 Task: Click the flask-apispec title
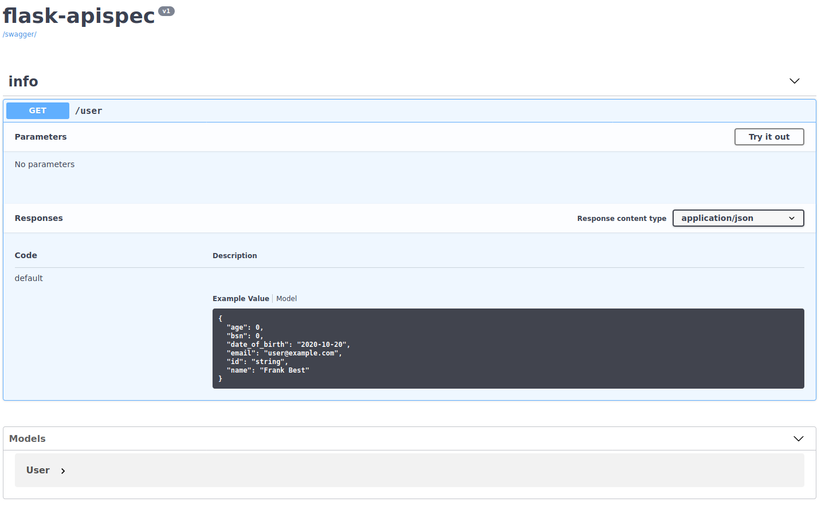[79, 15]
